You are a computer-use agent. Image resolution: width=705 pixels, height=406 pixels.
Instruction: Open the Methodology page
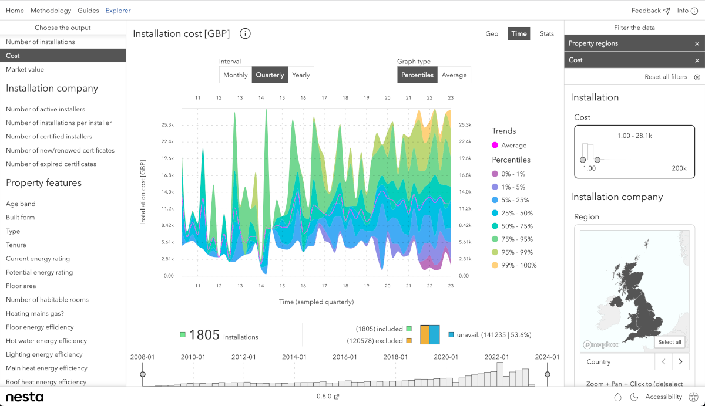pos(51,11)
